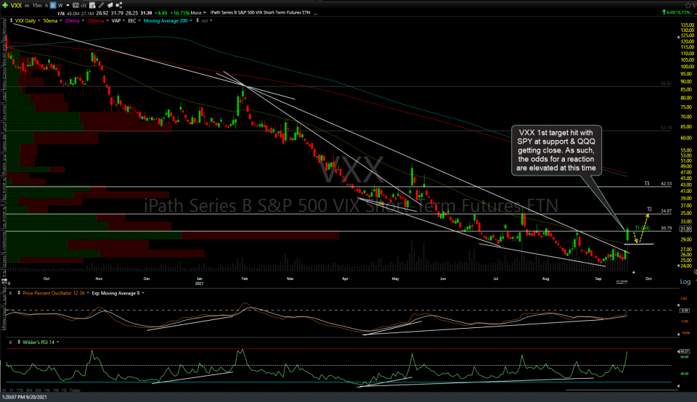
Task: Click the RSI axis arrow near 66.57
Action: click(x=678, y=351)
